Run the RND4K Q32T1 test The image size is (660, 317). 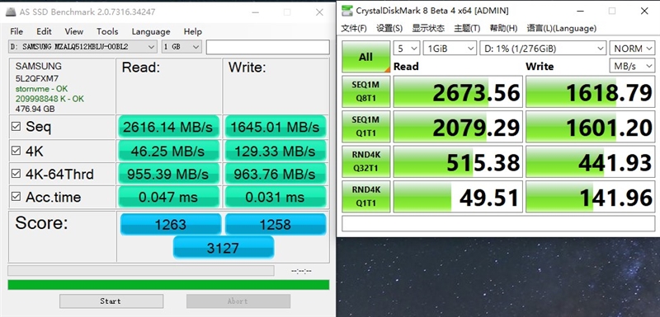[x=365, y=161]
